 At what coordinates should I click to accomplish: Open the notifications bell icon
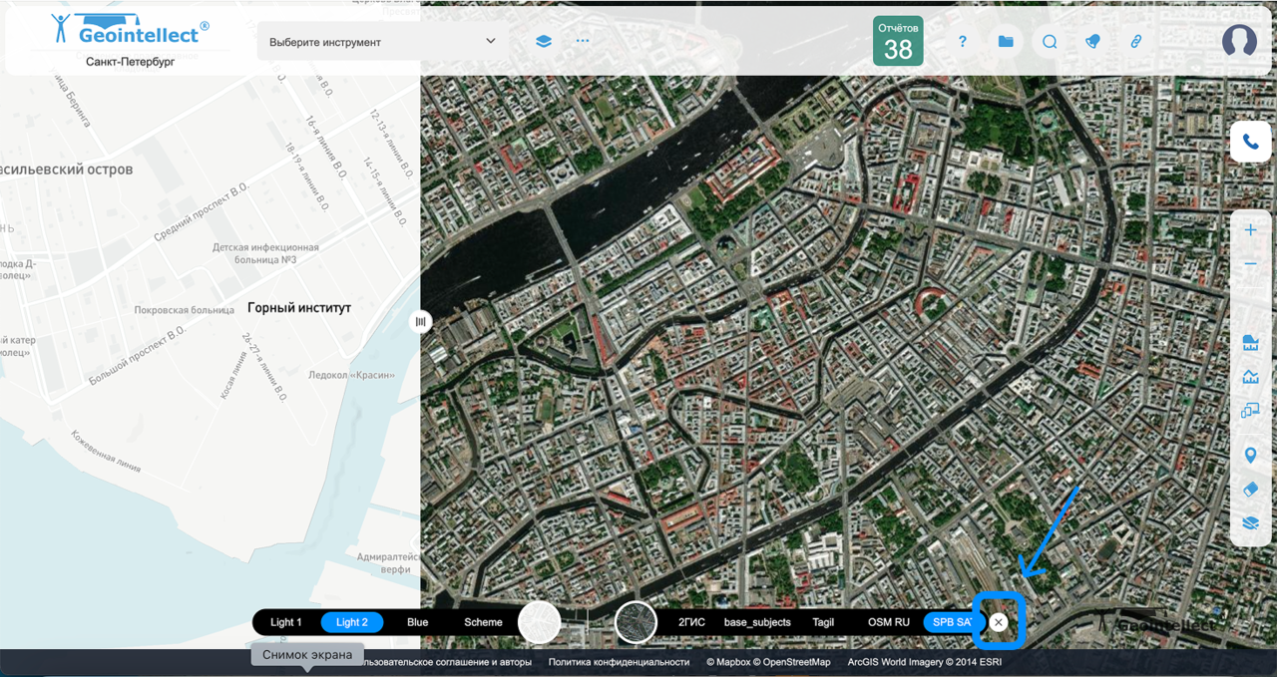pos(1092,42)
